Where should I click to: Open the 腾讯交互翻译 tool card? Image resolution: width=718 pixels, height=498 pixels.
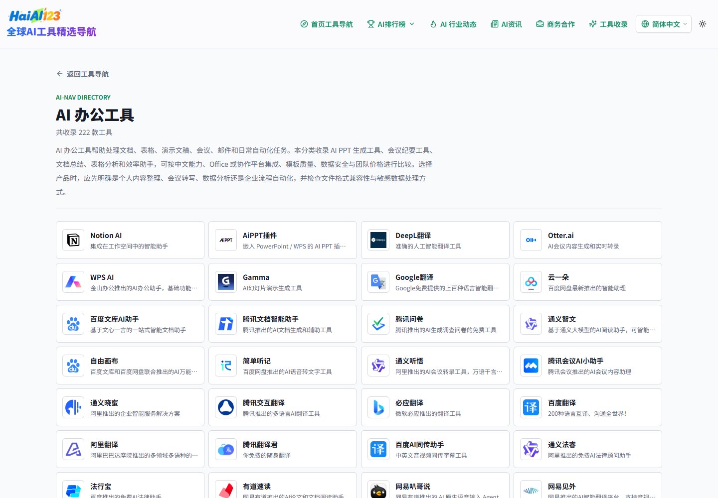click(x=283, y=407)
